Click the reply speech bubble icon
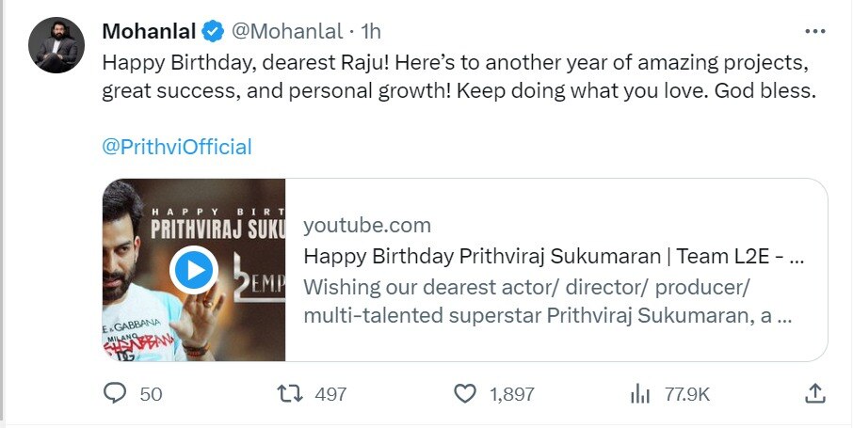 pos(115,393)
